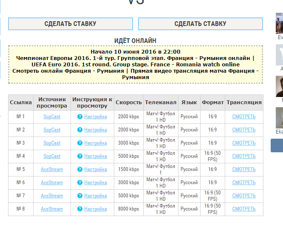Click the left СДЕЛАТЬ СТАВКУ button

[71, 24]
